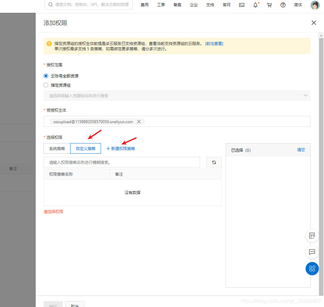Image resolution: width=324 pixels, height=307 pixels.
Task: Click the 没有数据 empty table message
Action: pos(132,193)
